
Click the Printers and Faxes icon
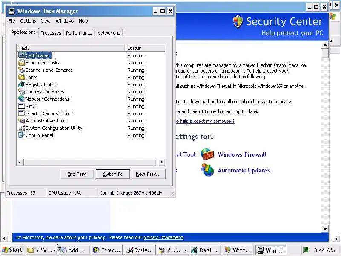[22, 91]
